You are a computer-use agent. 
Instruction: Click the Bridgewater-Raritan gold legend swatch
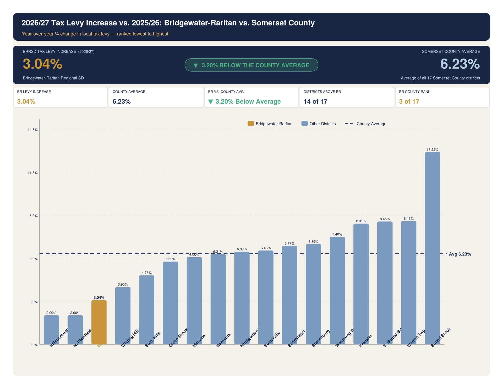[250, 124]
